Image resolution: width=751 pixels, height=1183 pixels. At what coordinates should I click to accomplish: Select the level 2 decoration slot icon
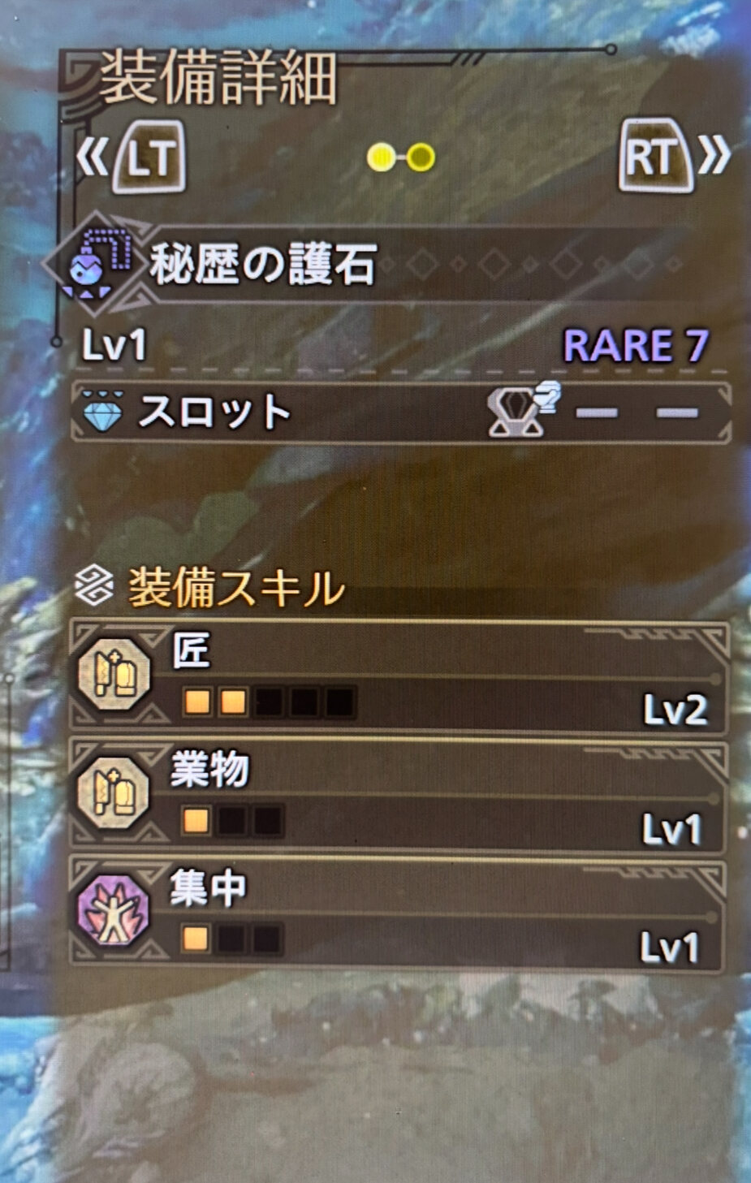(521, 408)
